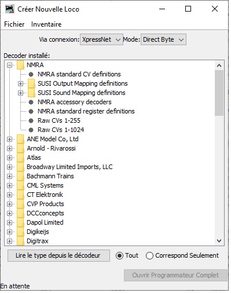This screenshot has height=293, width=231.
Task: Click the CT Elektronik folder icon
Action: coord(20,195)
